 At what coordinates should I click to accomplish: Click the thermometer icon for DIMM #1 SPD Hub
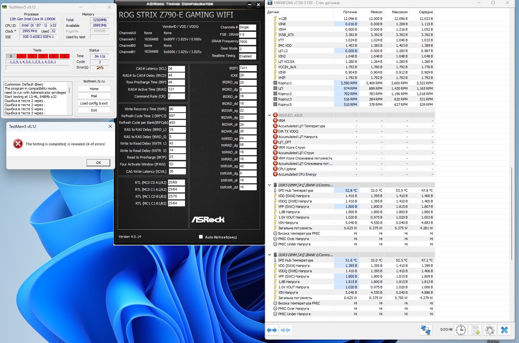click(x=275, y=190)
